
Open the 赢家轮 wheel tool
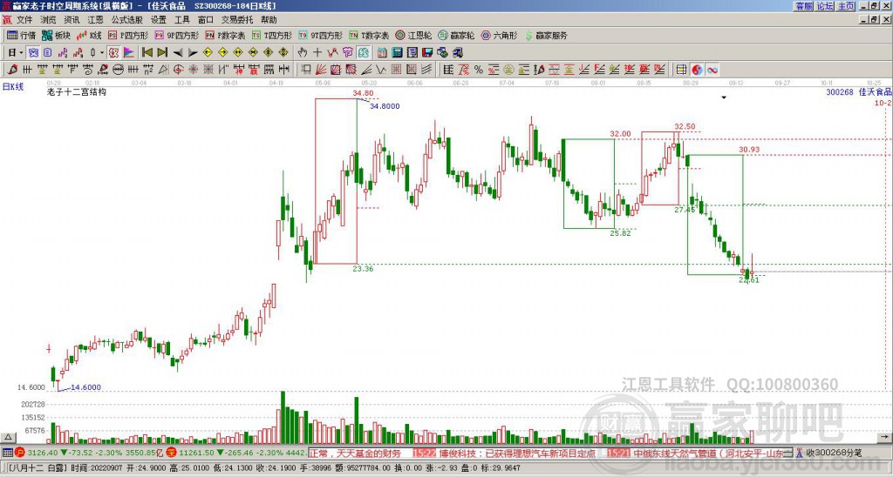[x=456, y=35]
